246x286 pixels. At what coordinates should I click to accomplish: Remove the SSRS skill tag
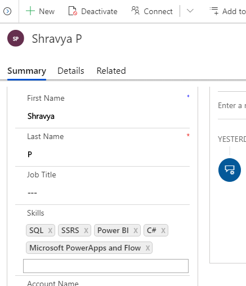(86, 230)
